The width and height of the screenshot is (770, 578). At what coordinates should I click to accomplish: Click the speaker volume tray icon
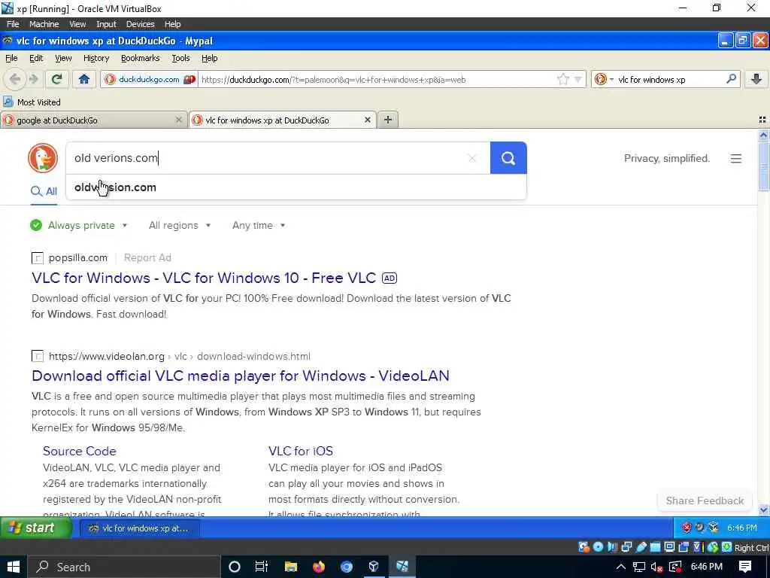click(x=657, y=567)
